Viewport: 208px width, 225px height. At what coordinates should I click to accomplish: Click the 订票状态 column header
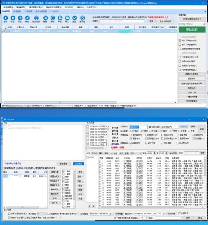pyautogui.click(x=20, y=27)
